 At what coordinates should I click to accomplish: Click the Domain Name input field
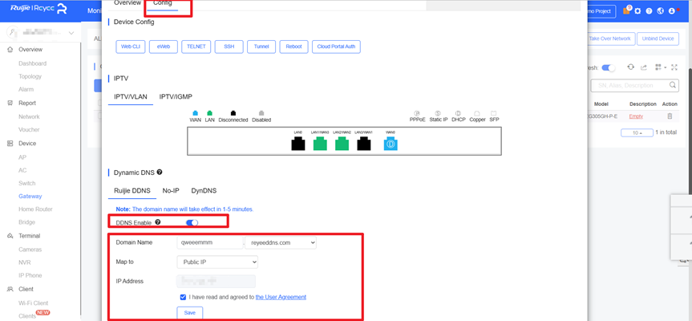click(x=210, y=242)
